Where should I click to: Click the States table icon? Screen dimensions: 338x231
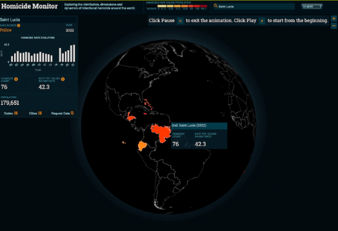tap(16, 113)
